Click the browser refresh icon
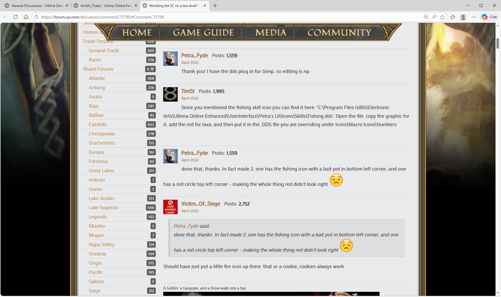 (x=16, y=17)
